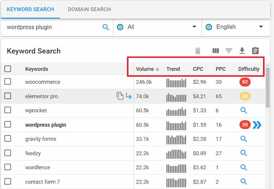Click the download export icon
274x189 pixels.
point(242,50)
